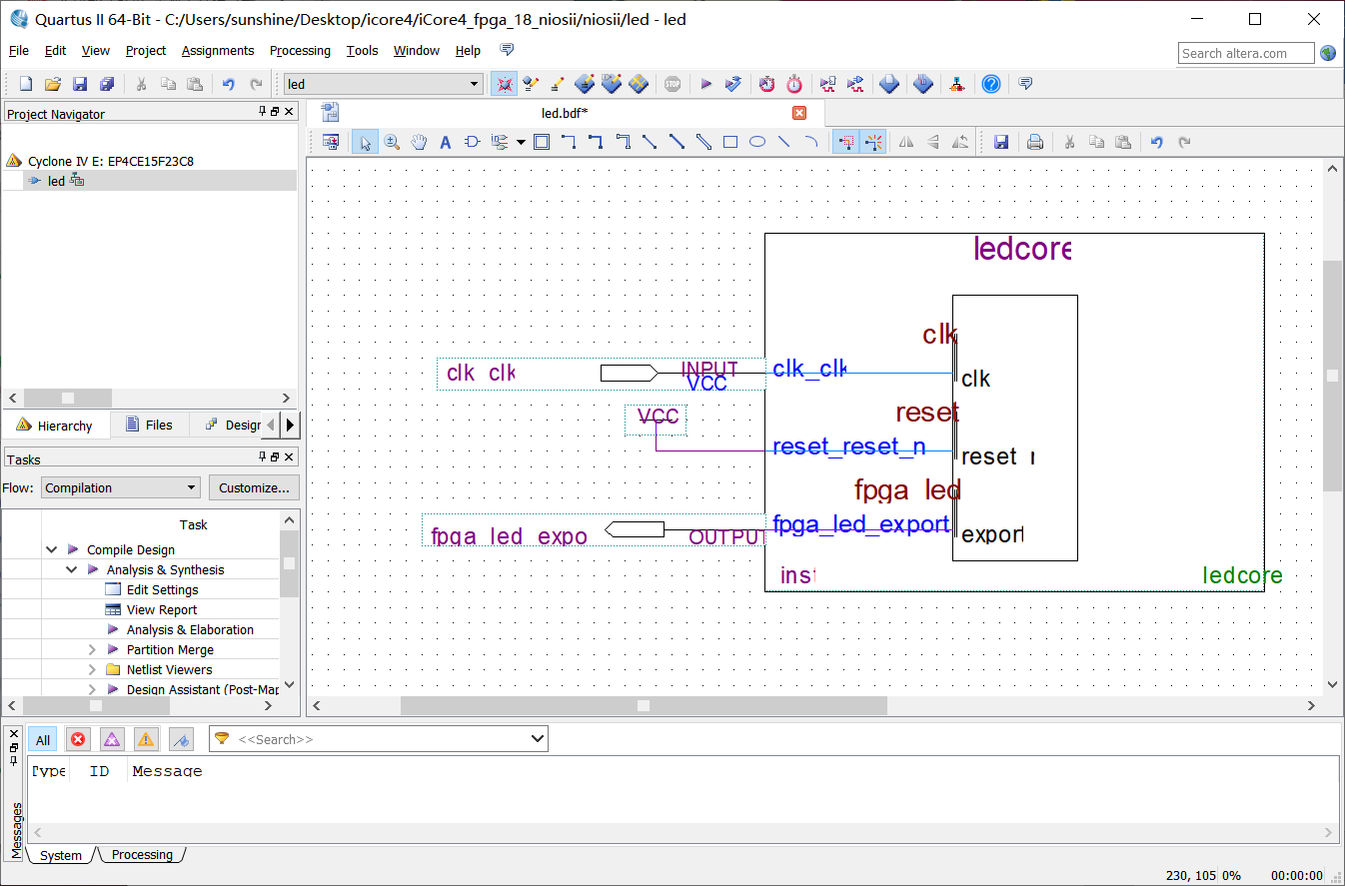
Task: Select the Zoom tool in schematic toolbar
Action: [x=392, y=143]
